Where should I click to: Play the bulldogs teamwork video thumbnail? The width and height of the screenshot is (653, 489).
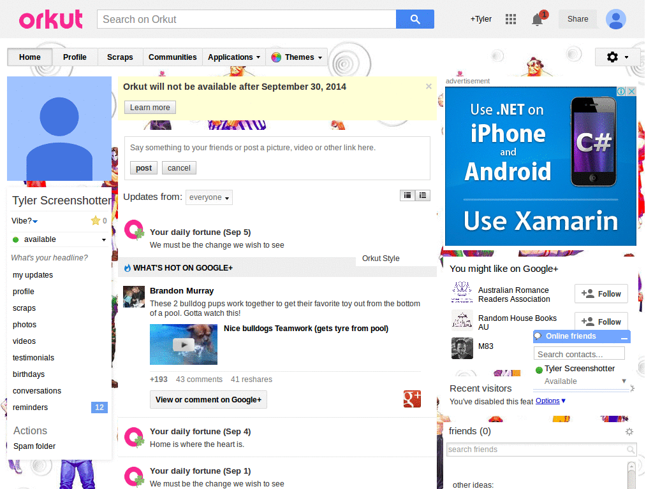tap(184, 344)
